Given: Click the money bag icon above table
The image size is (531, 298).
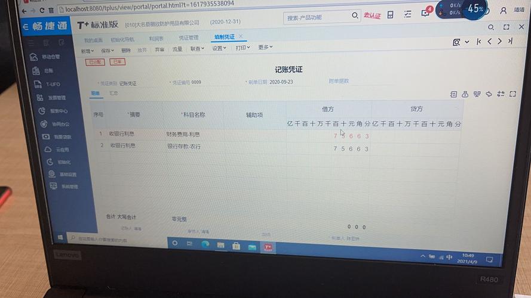Looking at the screenshot, I should coord(465,94).
